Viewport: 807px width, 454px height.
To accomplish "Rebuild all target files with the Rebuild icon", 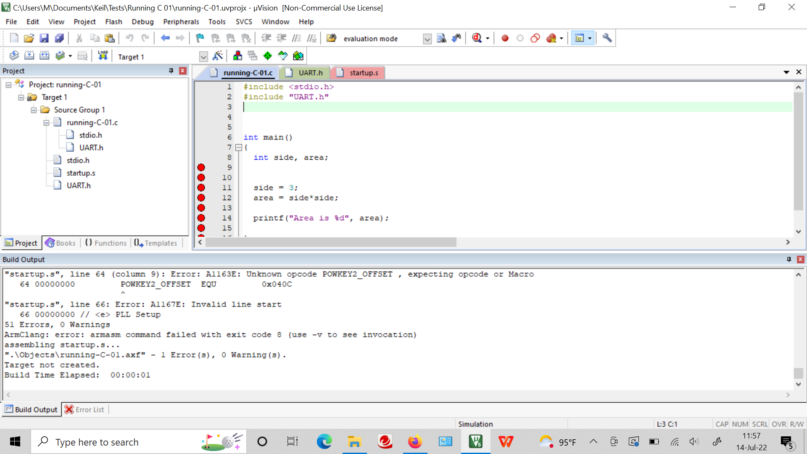I will (x=45, y=55).
